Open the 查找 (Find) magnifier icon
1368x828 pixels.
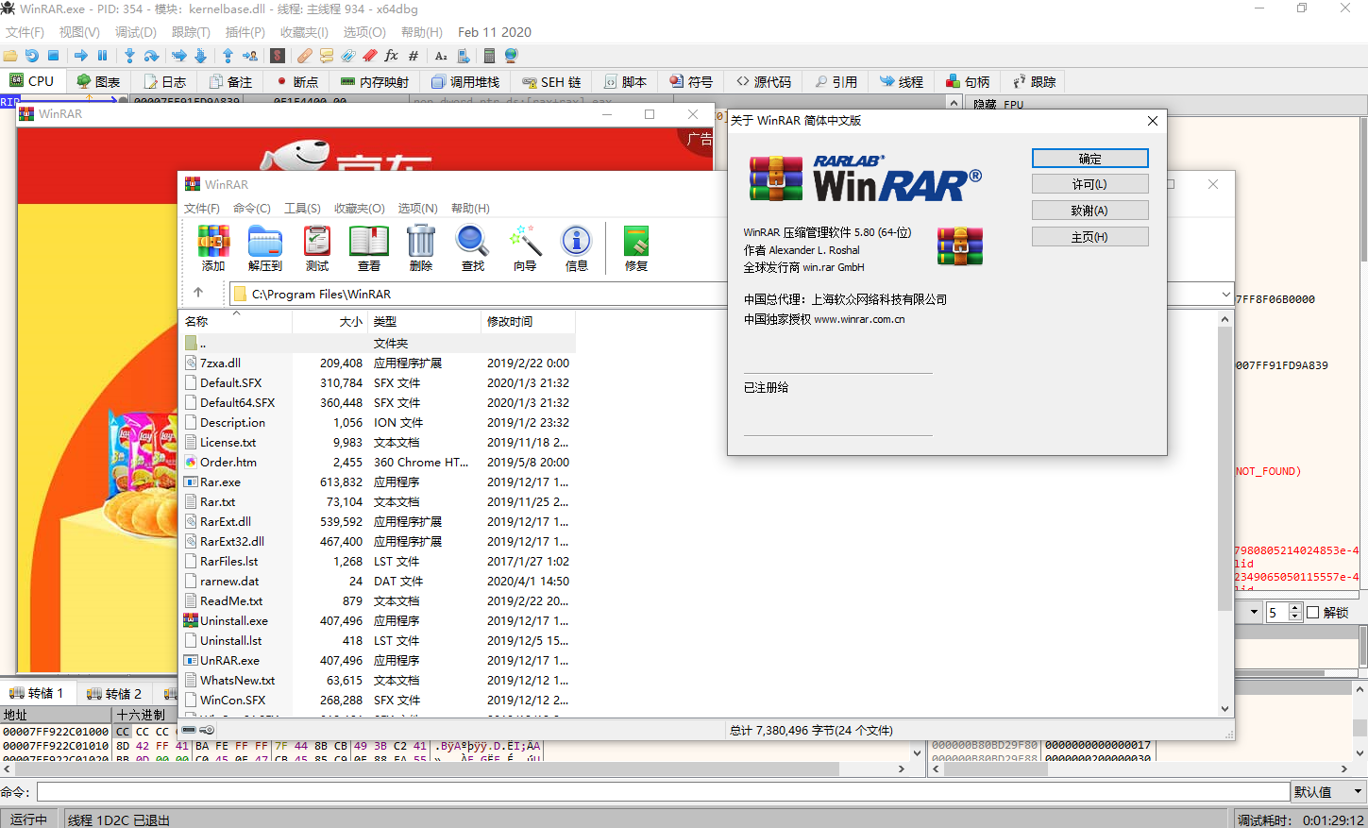473,248
